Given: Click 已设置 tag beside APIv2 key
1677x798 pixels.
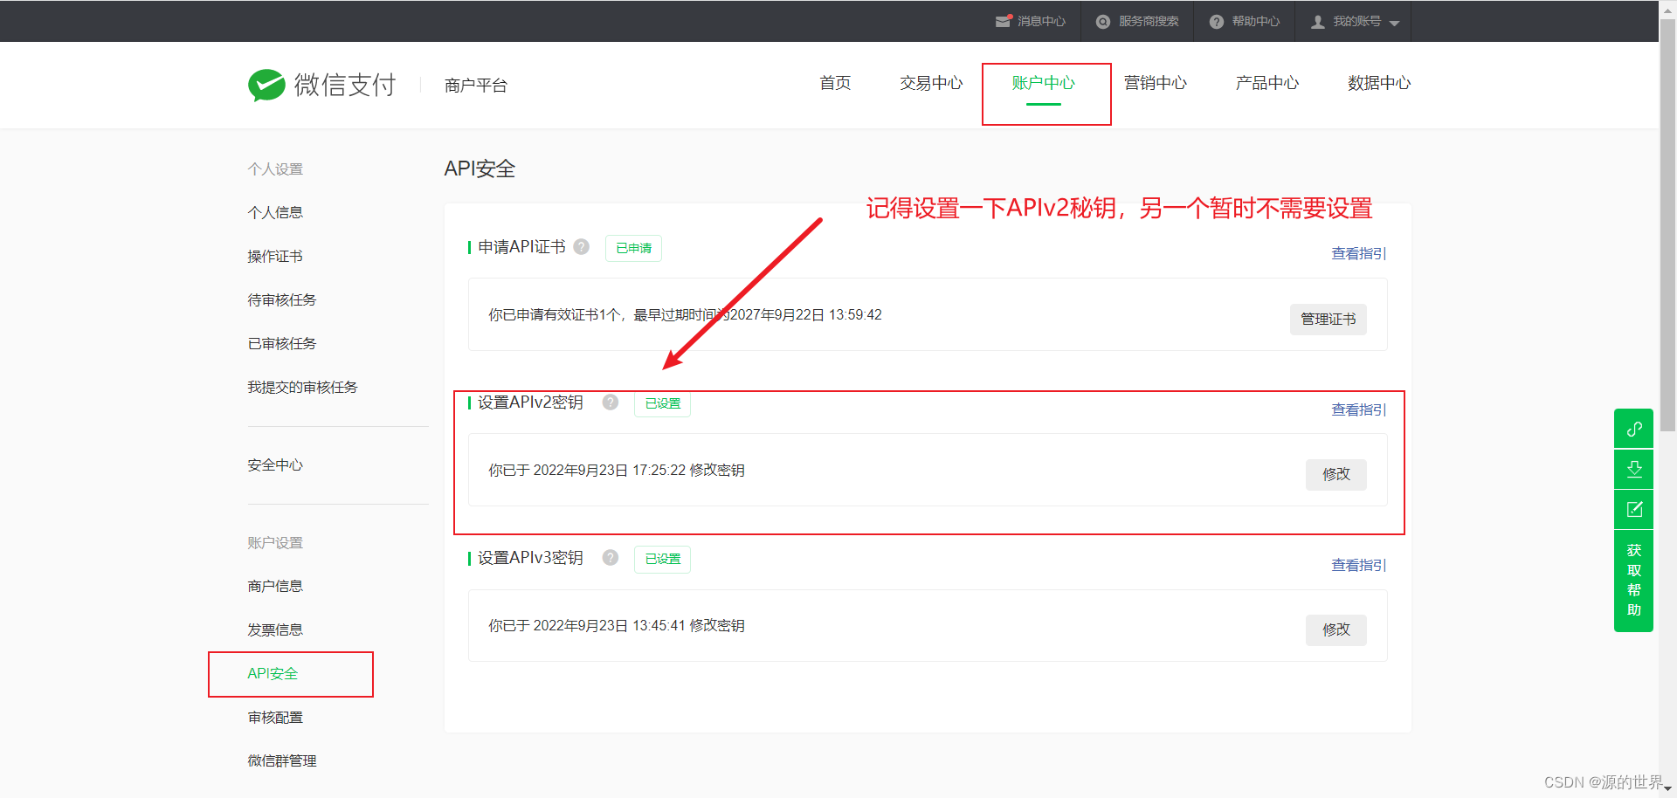Looking at the screenshot, I should point(662,403).
